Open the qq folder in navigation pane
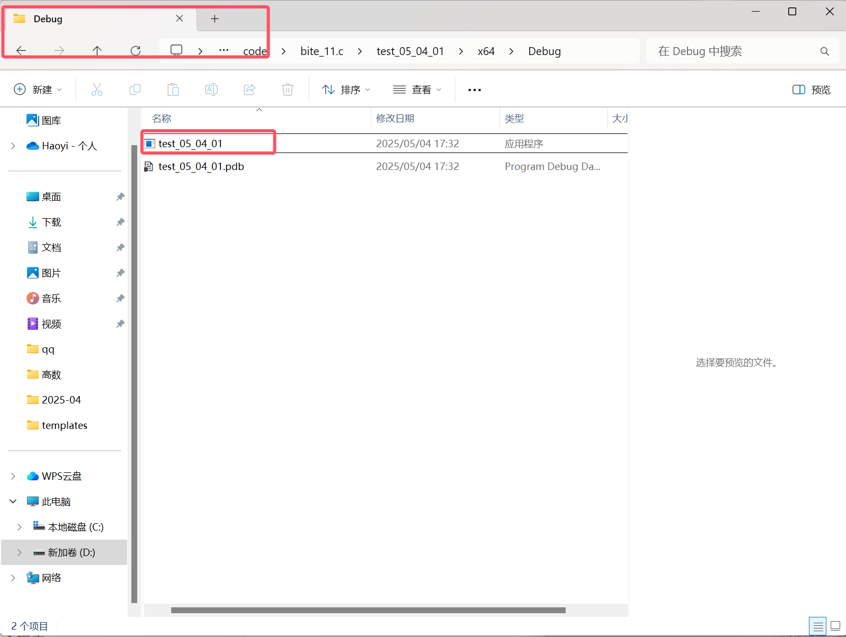This screenshot has width=846, height=637. tap(48, 349)
